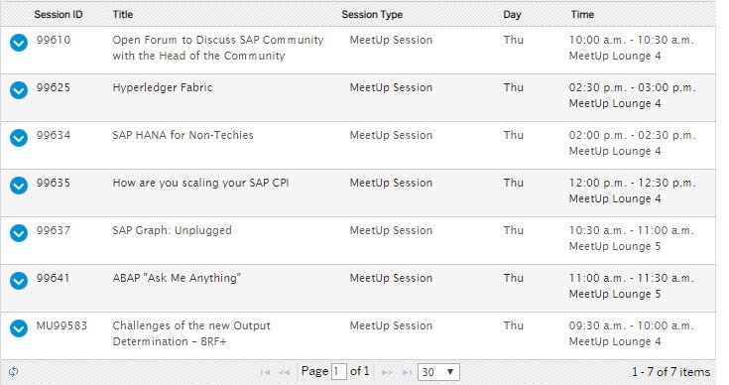Screen dimensions: 729x385
Task: Go to the first page of results
Action: [x=265, y=372]
